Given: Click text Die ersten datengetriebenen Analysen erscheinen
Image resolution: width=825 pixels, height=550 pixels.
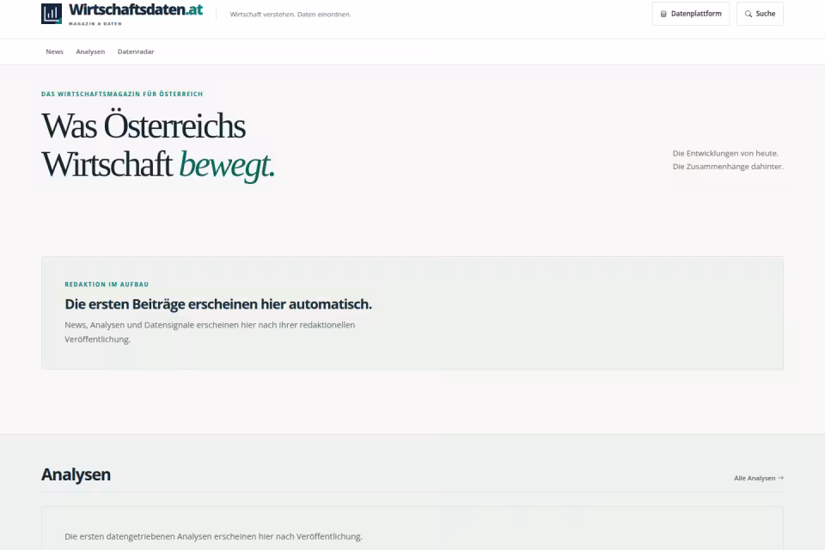Looking at the screenshot, I should pyautogui.click(x=214, y=536).
